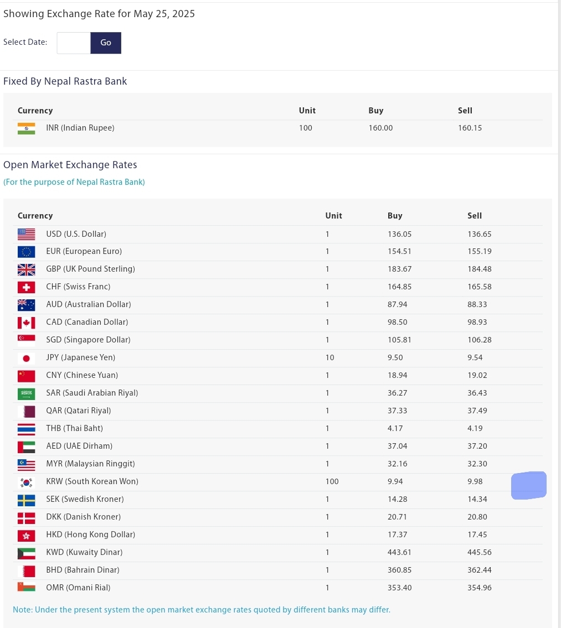Click the blue highlighted box
Screen dimensions: 561x628
[528, 485]
